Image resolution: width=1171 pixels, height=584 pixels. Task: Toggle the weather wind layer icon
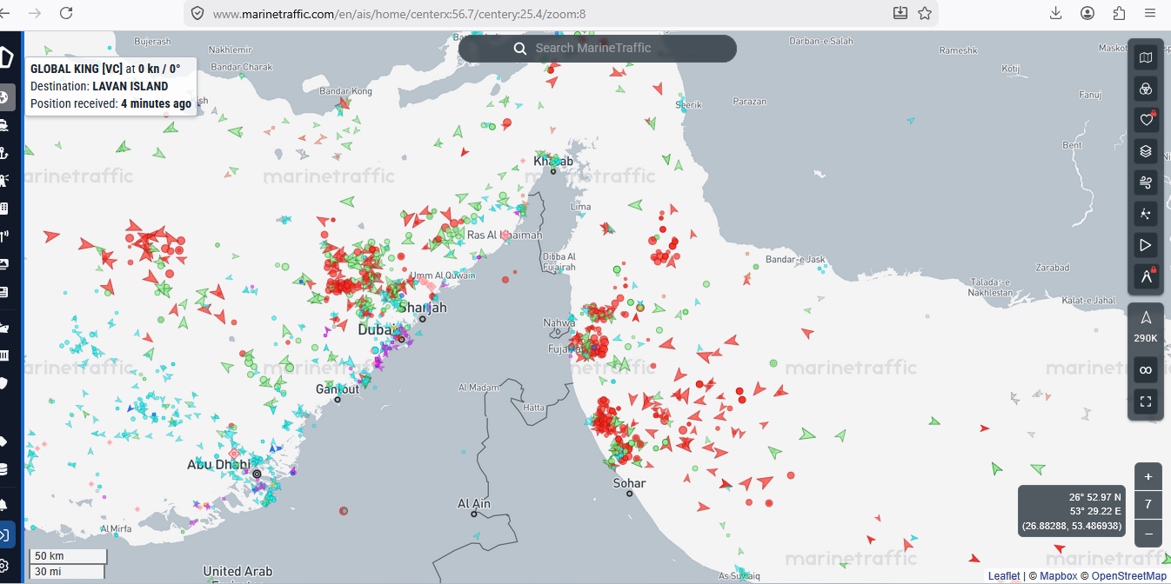pos(1146,182)
